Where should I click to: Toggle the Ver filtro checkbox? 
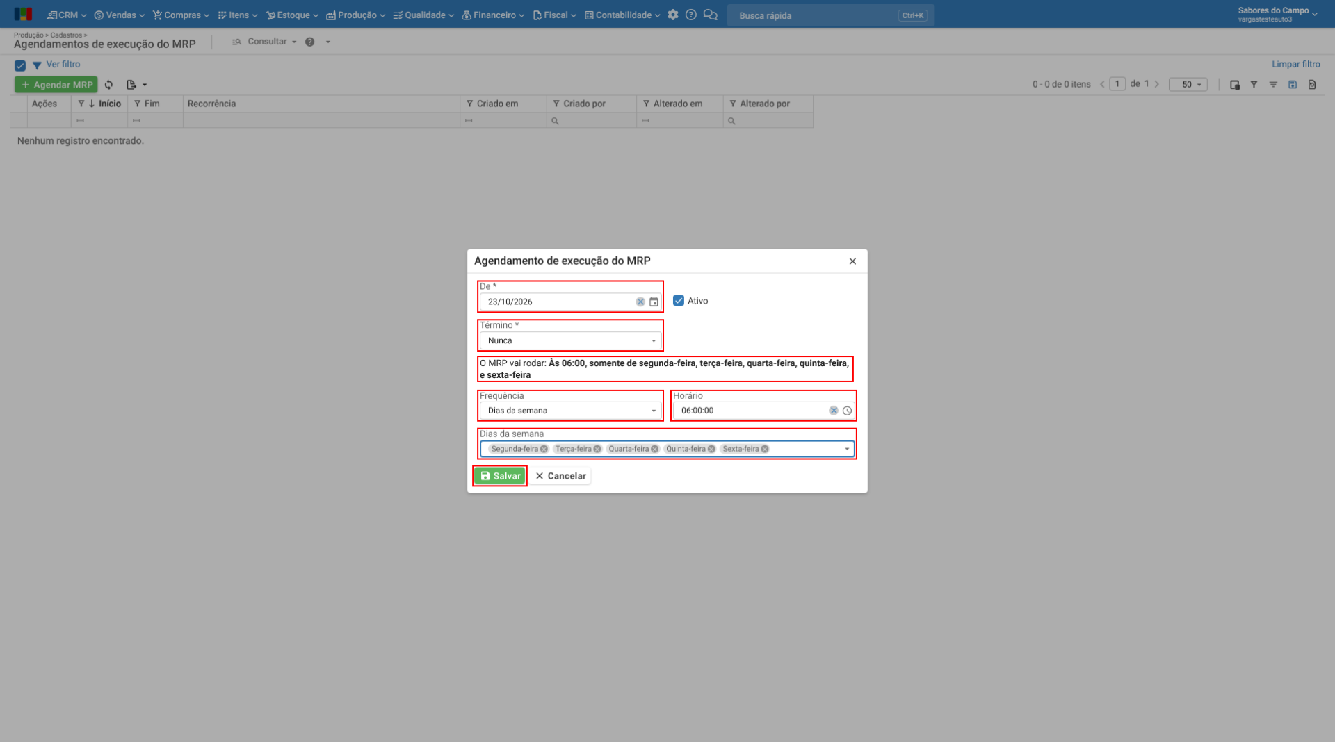coord(20,65)
